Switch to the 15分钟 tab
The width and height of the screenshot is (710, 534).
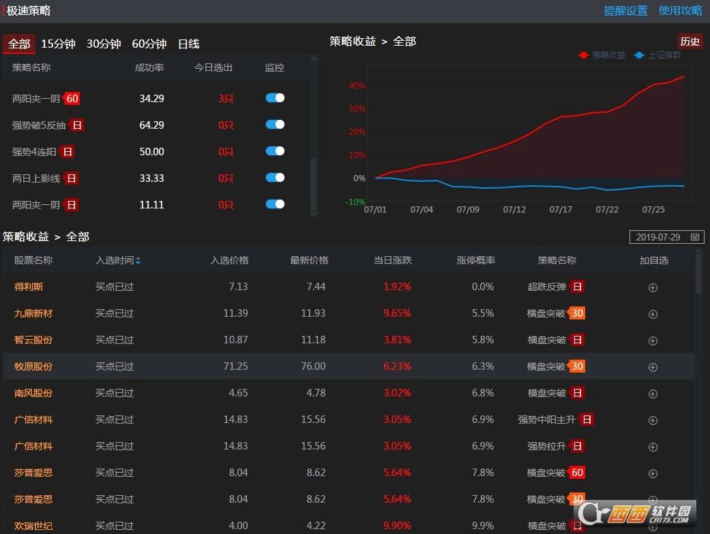tap(58, 44)
